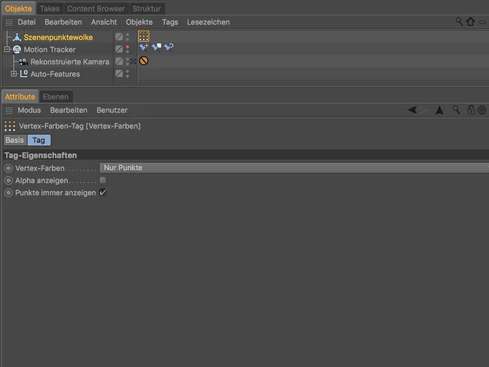This screenshot has width=489, height=367.
Task: Select Auto-Features in the object tree
Action: (55, 74)
